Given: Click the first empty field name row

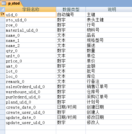Looking at the screenshot, I should coord(31,127).
